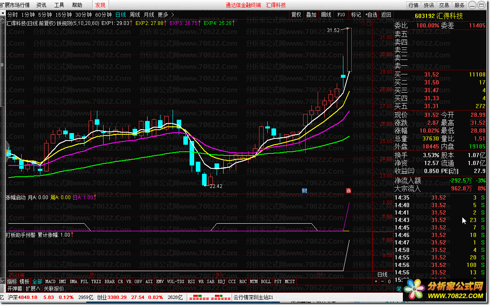Toggle 复权 price adjustment
491x306 pixels.
point(296,15)
